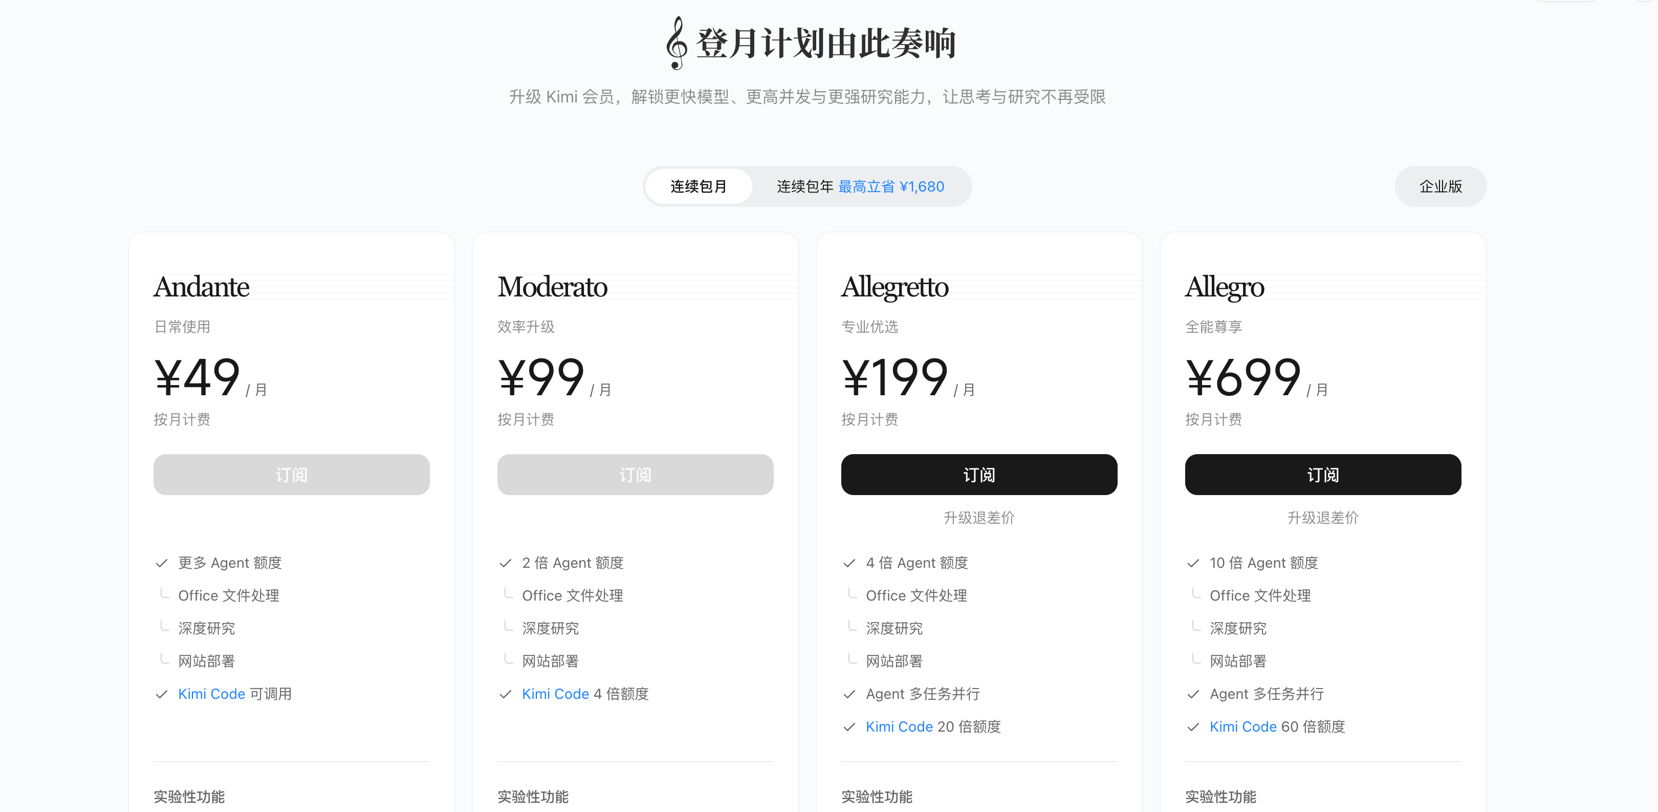Click checkmark beside 2 倍 Agent 额度
Screen dimensions: 1658x812
(505, 563)
